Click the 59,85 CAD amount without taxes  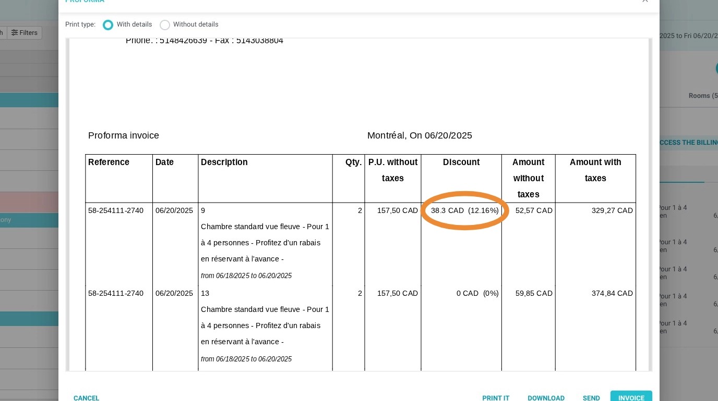click(534, 293)
